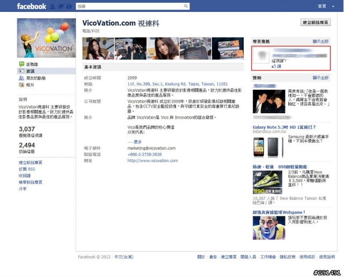
Task: Go to home link in header
Action: 322,6
